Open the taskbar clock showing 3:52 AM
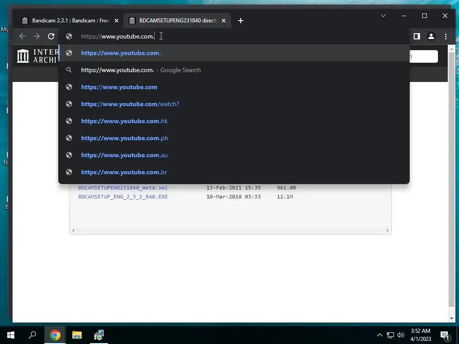The width and height of the screenshot is (459, 344). pos(420,335)
